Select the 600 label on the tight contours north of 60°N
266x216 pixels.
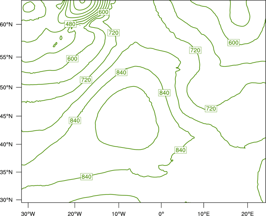coord(103,12)
